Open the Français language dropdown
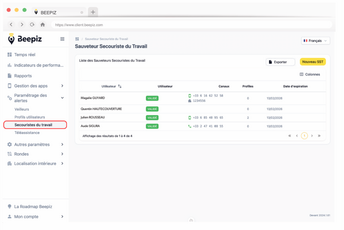Viewport: 344px width, 230px height. [x=315, y=41]
